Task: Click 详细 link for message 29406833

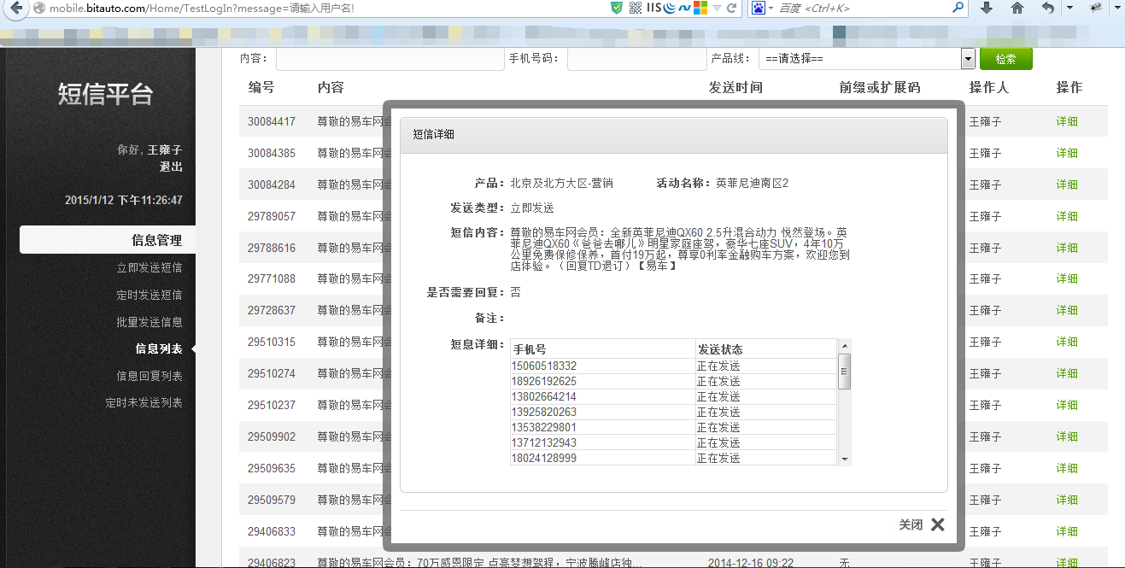Action: click(x=1067, y=531)
